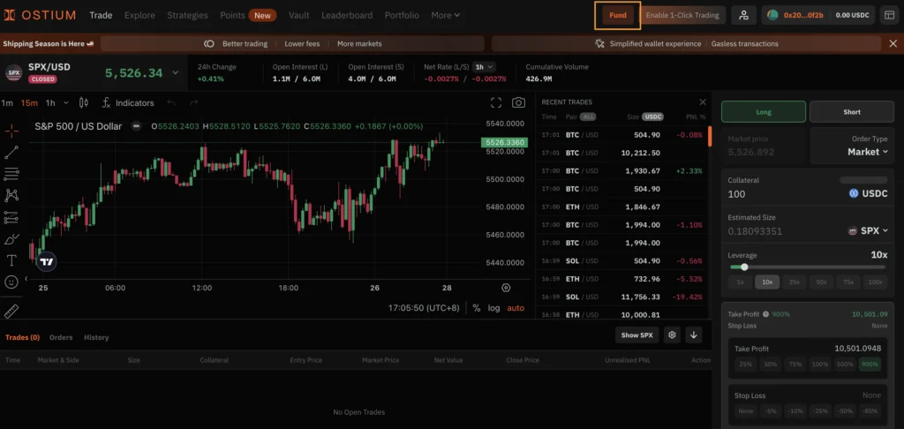Click the TradingView logo on chart

click(x=48, y=262)
